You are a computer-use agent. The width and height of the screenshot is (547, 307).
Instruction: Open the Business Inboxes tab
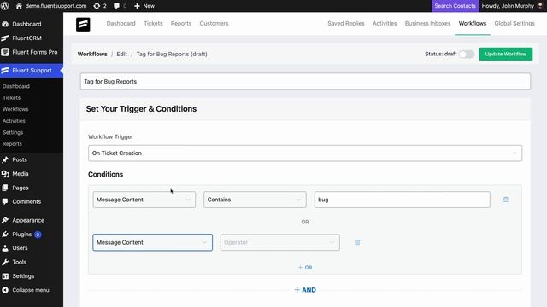click(427, 23)
